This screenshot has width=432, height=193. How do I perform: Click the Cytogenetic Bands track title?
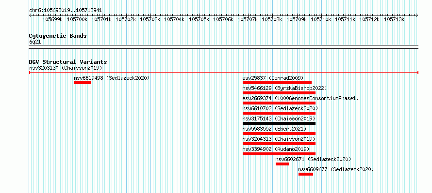click(x=58, y=36)
